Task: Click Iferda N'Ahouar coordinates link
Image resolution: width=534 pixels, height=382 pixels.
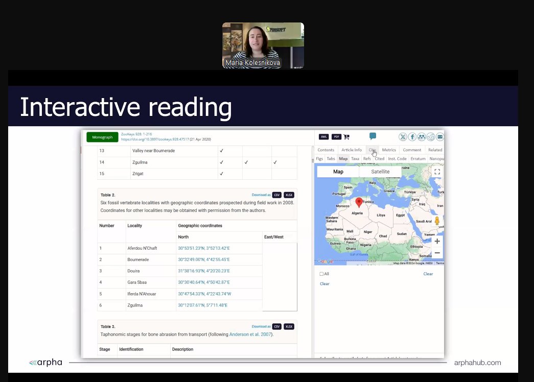Action: click(x=204, y=294)
